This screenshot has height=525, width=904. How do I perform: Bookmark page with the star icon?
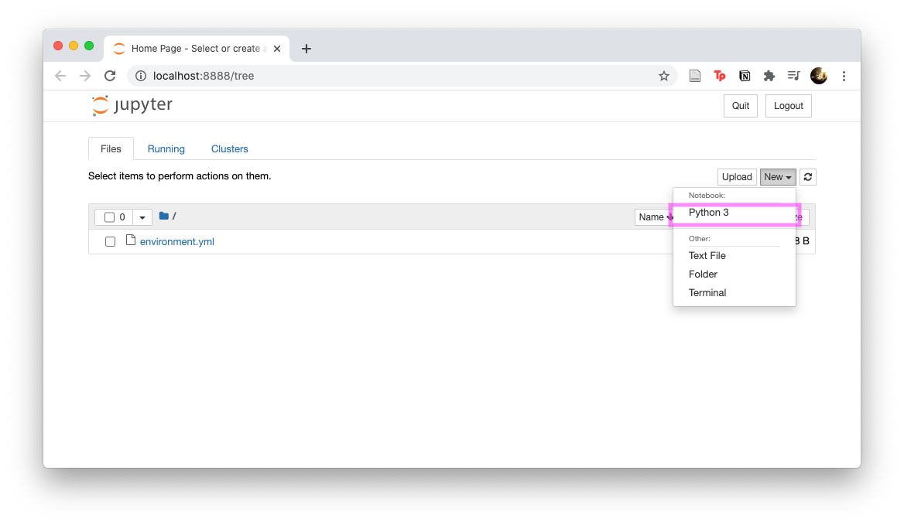663,76
